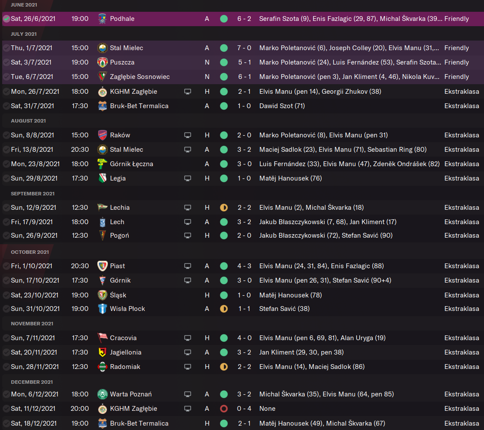Image resolution: width=484 pixels, height=430 pixels.
Task: Toggle the checkmark on Mon 26/7/2021 row
Action: [x=6, y=92]
